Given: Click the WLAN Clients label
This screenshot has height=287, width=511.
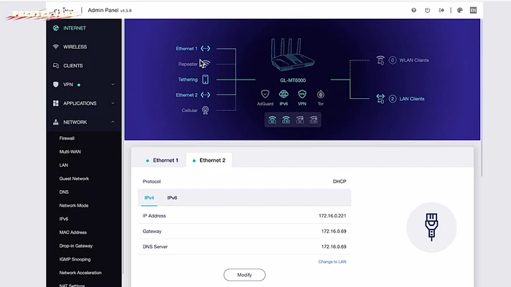Looking at the screenshot, I should click(414, 60).
